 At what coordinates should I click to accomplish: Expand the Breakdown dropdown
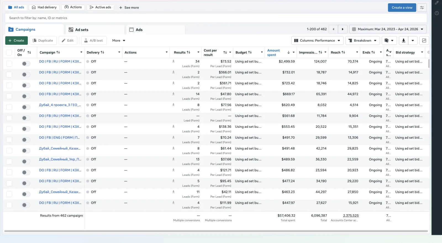[x=362, y=40]
